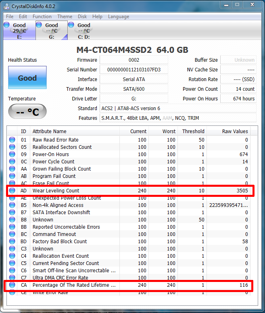
Task: Click the Attribute Name column header
Action: pos(75,131)
